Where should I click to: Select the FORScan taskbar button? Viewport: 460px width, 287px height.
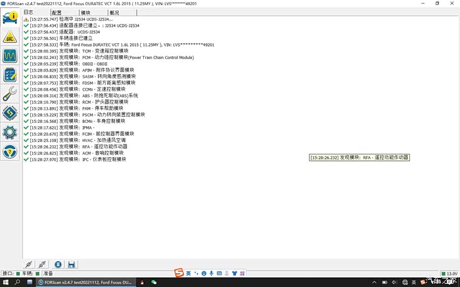[x=85, y=282]
